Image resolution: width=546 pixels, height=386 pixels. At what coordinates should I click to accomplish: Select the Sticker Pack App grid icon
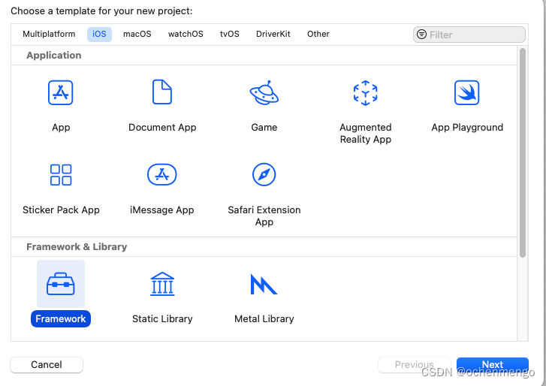[61, 175]
